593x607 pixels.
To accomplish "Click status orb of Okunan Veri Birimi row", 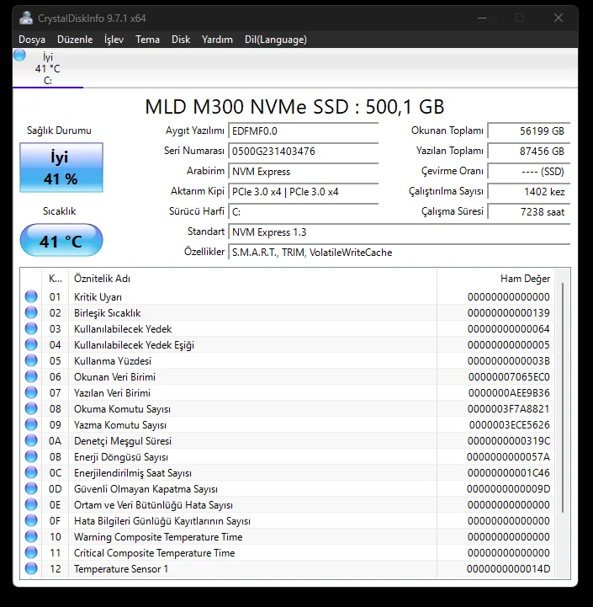I will [x=31, y=376].
